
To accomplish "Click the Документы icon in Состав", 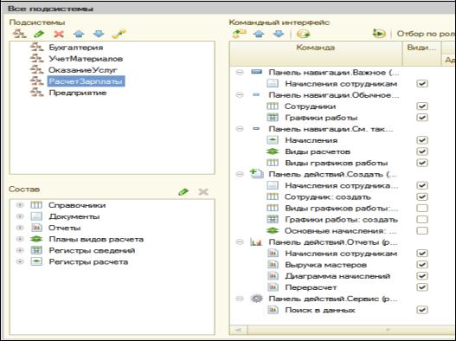I will point(36,216).
